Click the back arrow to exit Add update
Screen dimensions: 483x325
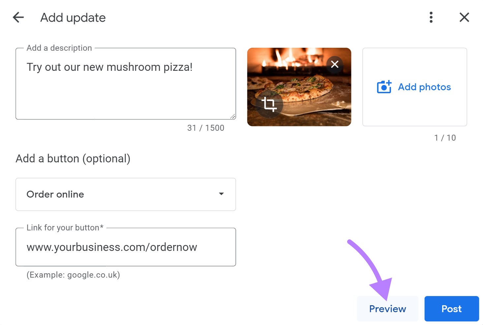18,17
